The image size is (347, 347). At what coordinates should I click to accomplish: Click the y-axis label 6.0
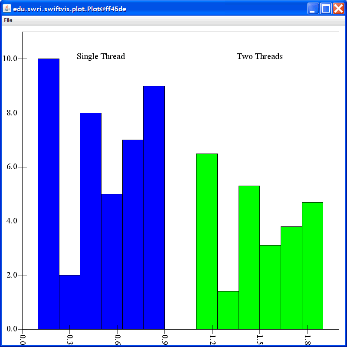pos(12,167)
